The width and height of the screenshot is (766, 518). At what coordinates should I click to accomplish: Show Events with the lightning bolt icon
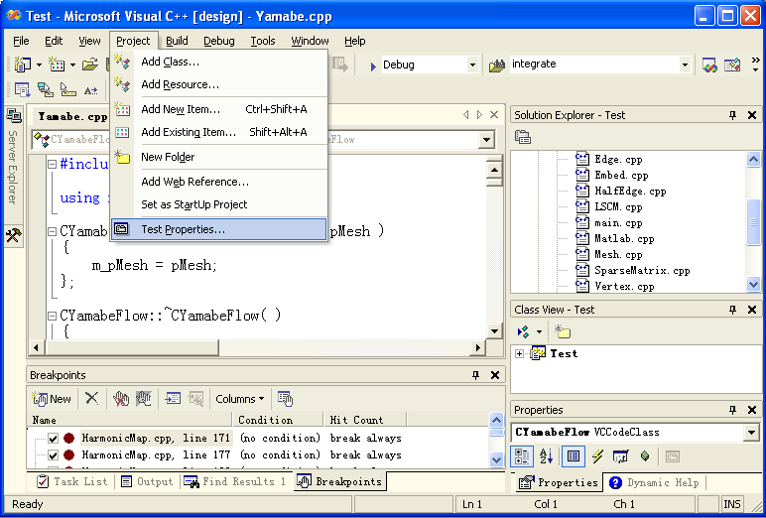(597, 456)
